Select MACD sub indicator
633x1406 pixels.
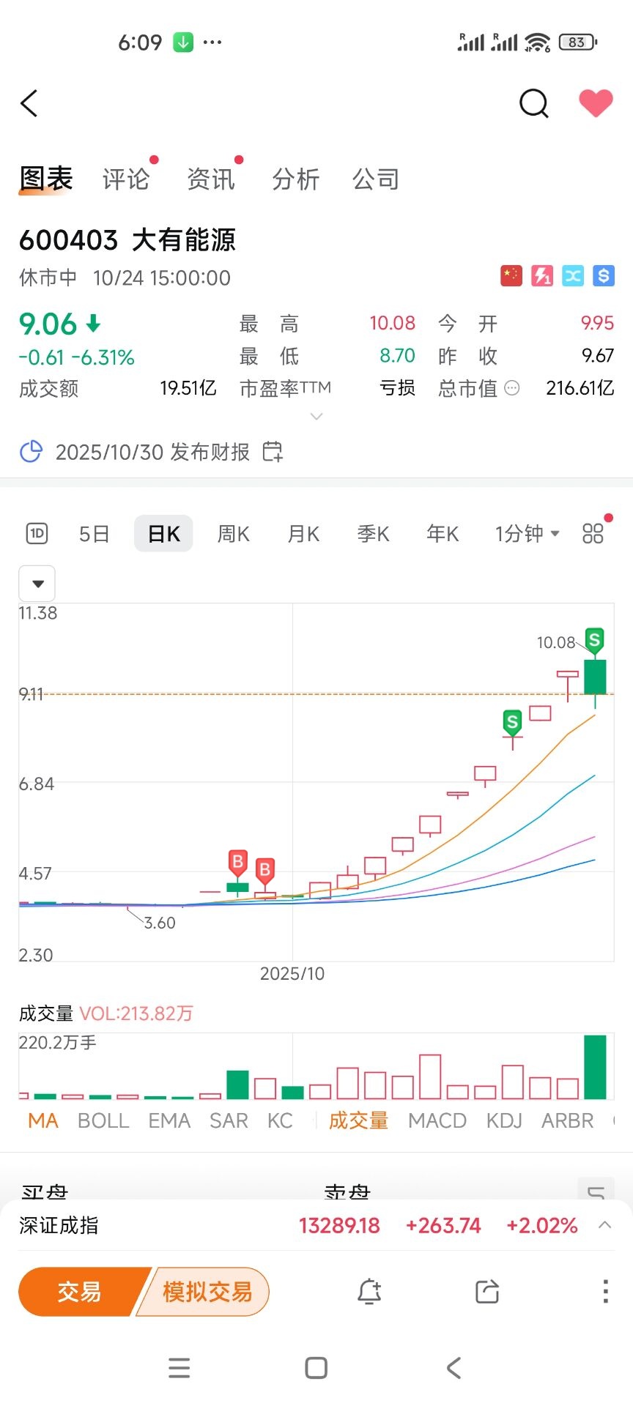coord(437,1120)
